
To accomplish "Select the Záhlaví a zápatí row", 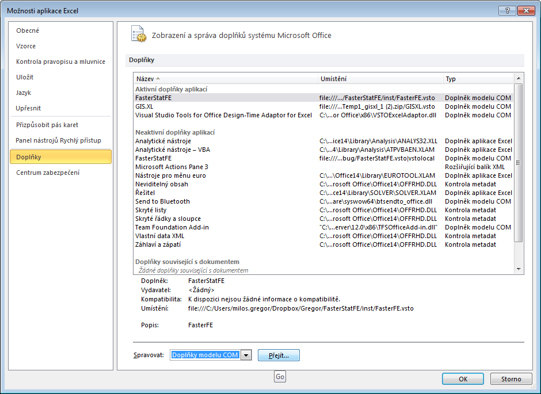I will point(323,244).
